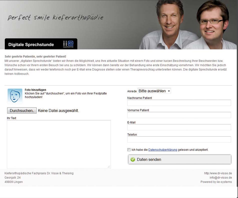Click into the Telefon input field

click(179, 139)
